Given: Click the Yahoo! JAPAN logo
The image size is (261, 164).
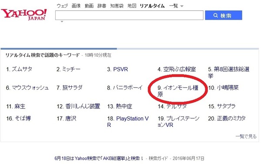Looking at the screenshot, I should point(24,15).
